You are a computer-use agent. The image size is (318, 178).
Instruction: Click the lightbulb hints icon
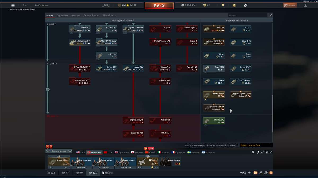[x=223, y=5]
